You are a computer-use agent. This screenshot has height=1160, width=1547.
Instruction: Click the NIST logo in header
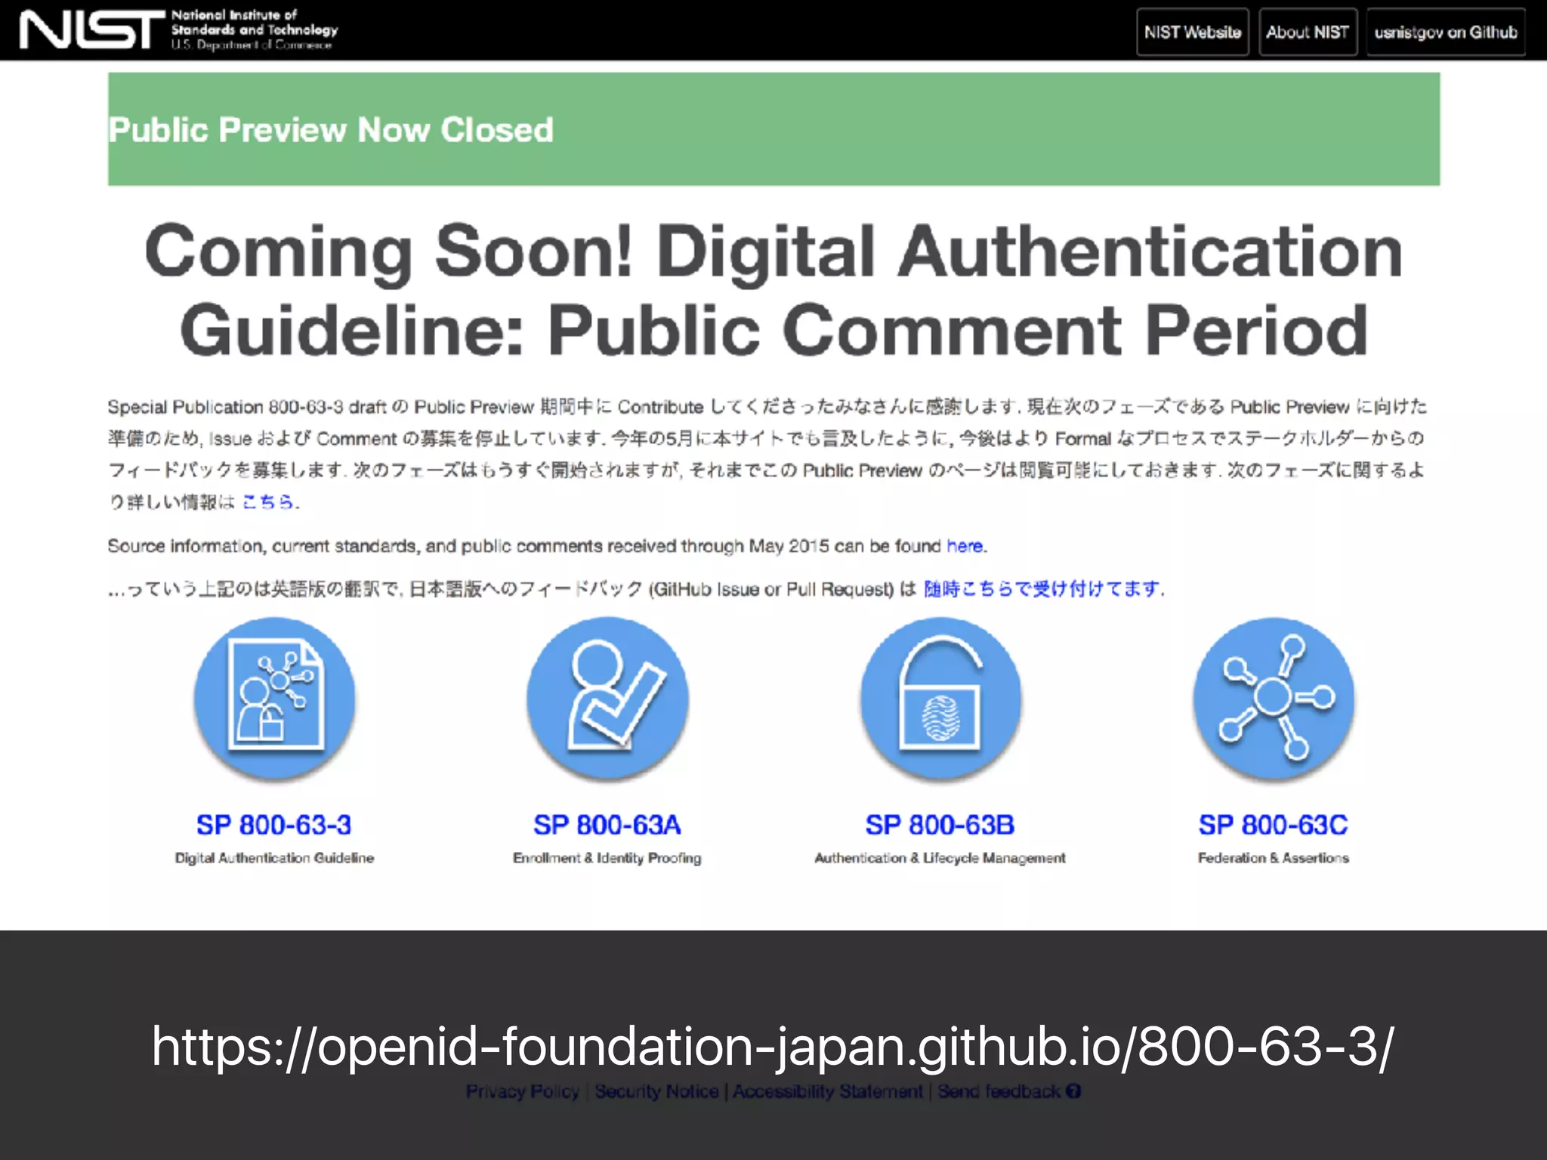click(x=178, y=30)
